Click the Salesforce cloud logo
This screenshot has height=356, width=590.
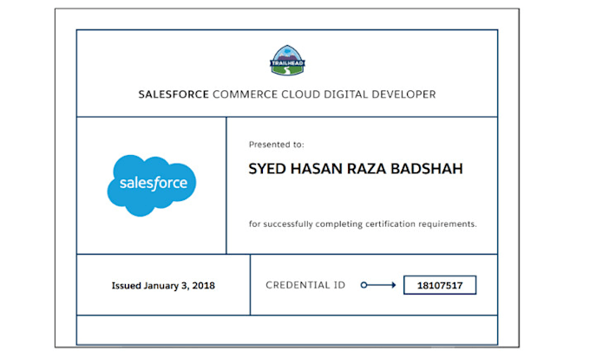point(152,185)
